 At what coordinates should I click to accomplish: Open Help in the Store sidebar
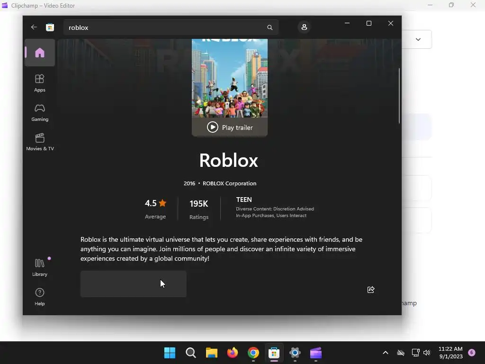point(40,297)
